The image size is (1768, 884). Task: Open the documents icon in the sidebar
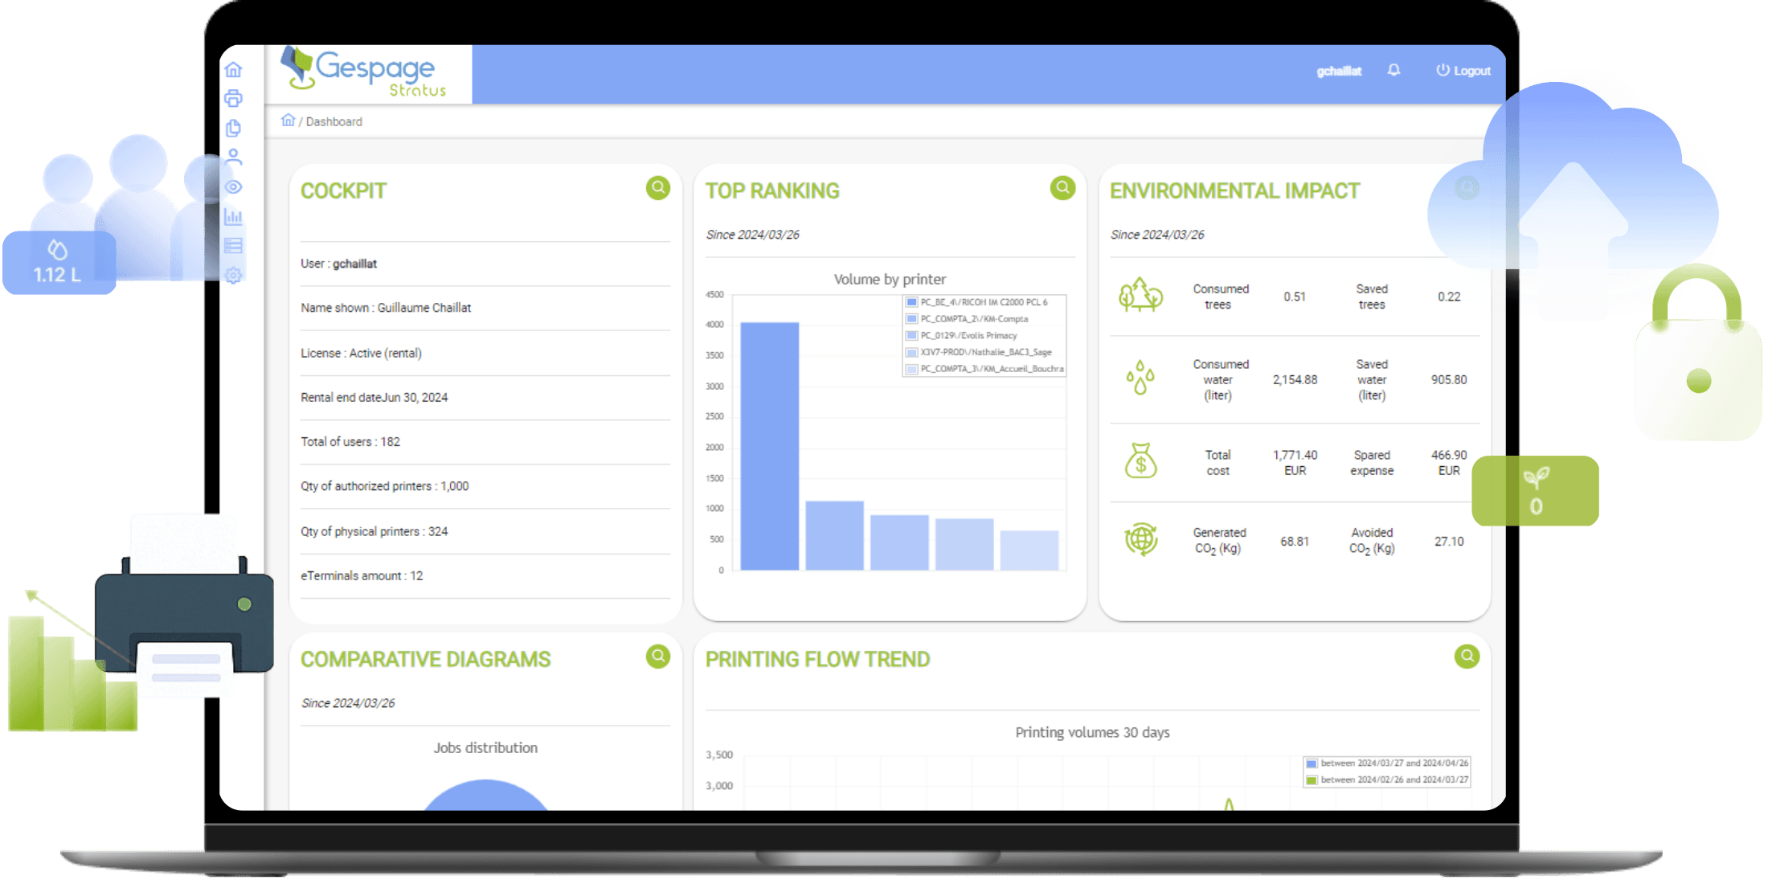[233, 129]
